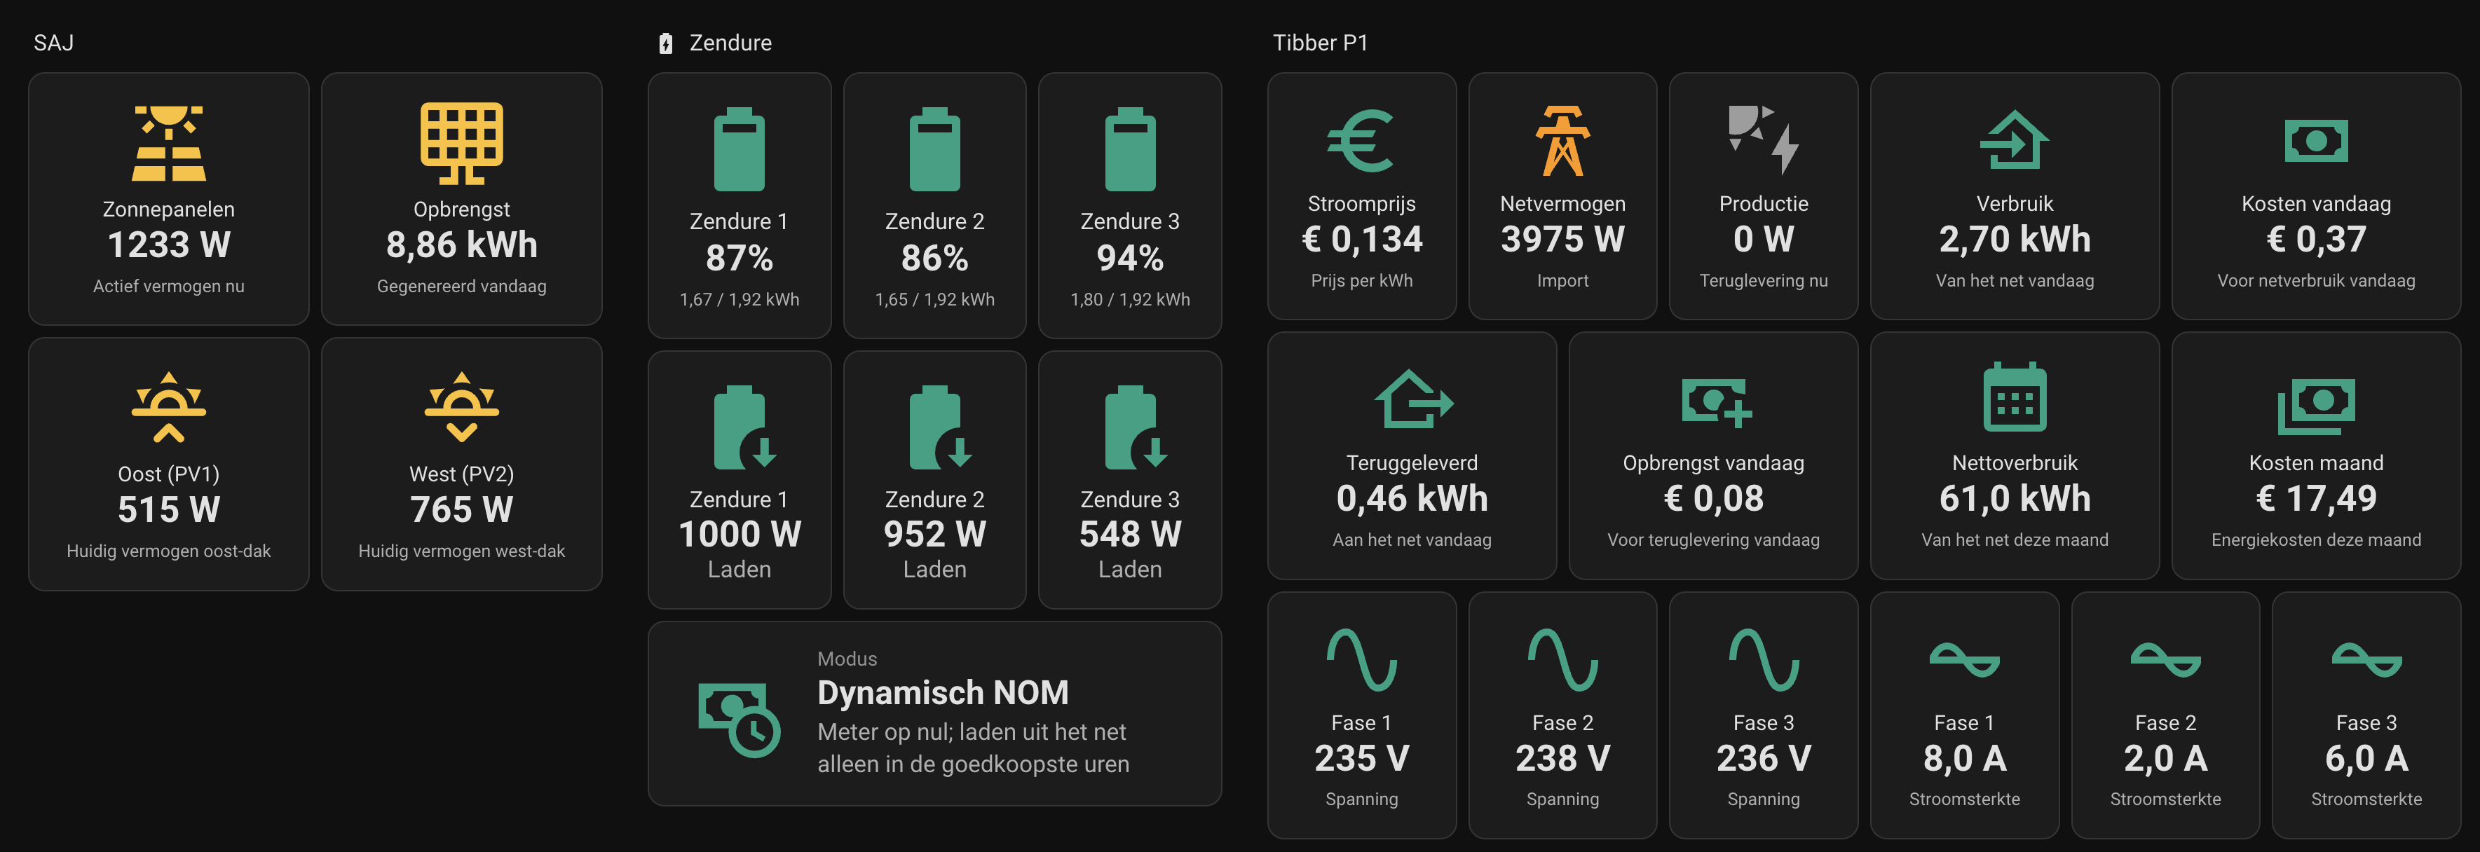Screen dimensions: 2480x852
Task: Click the Zendure 1 battery 87% icon
Action: (x=738, y=149)
